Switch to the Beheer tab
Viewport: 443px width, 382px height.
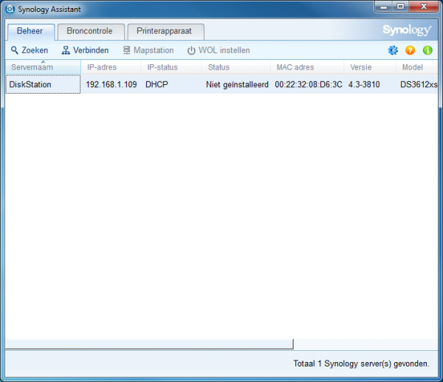pos(31,31)
